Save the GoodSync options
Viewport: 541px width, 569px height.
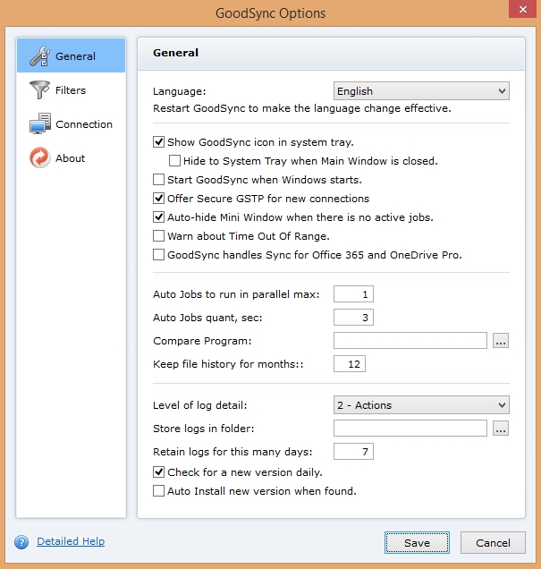417,543
